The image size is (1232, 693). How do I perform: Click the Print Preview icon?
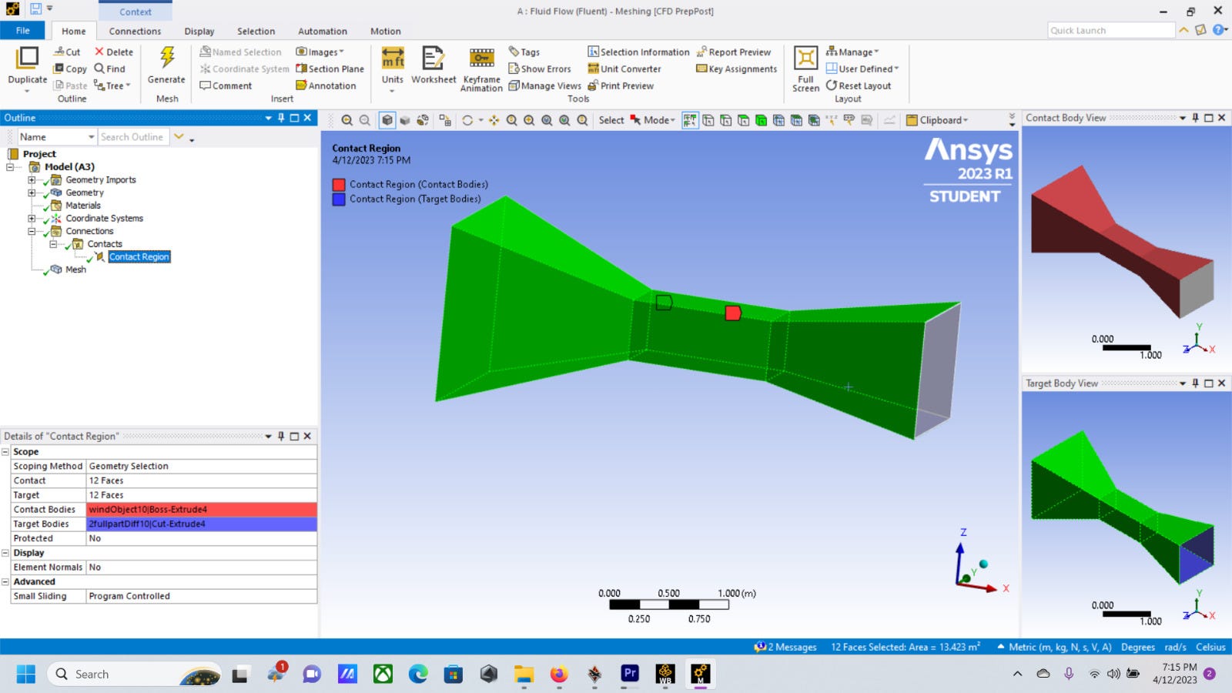(x=593, y=85)
